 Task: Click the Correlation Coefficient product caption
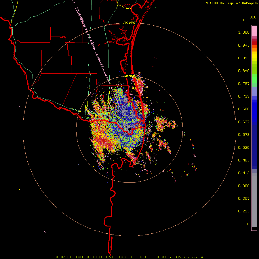tap(129, 257)
